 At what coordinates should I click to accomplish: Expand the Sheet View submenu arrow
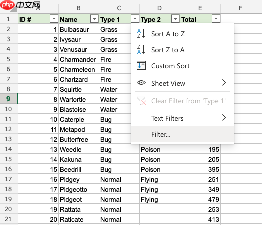click(224, 83)
